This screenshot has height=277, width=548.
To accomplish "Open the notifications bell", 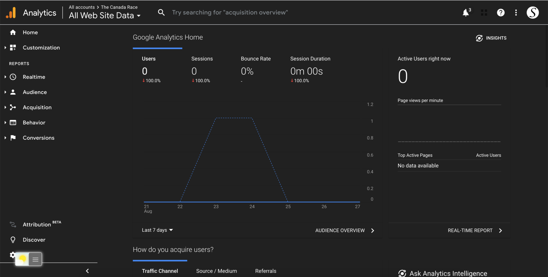I will pos(466,12).
